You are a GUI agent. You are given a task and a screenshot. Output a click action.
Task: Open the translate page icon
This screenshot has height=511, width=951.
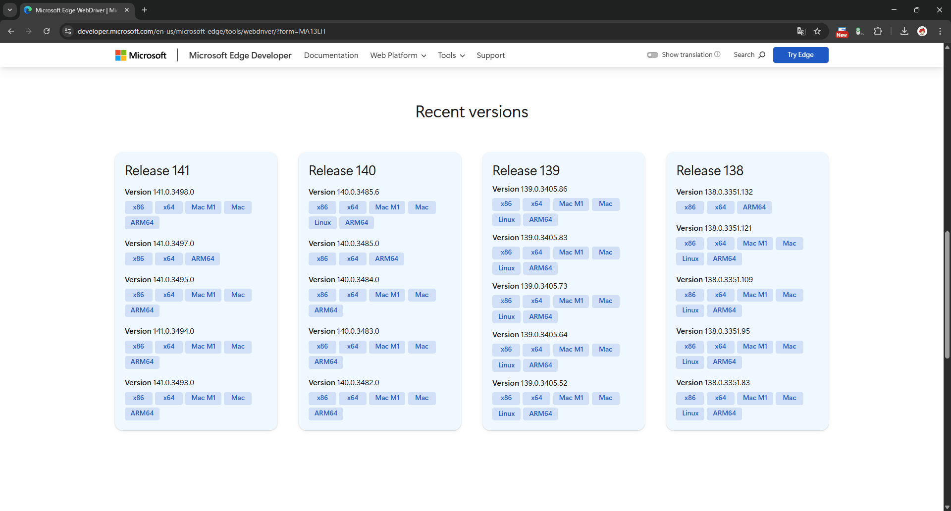[x=801, y=31]
